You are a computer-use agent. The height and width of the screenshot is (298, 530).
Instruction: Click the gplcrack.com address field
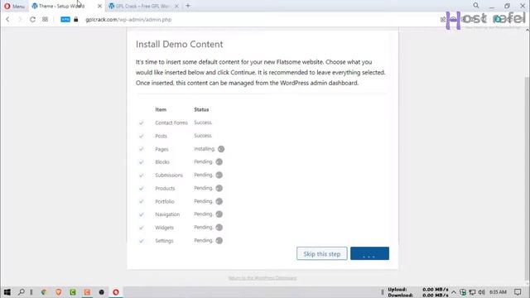tap(128, 20)
